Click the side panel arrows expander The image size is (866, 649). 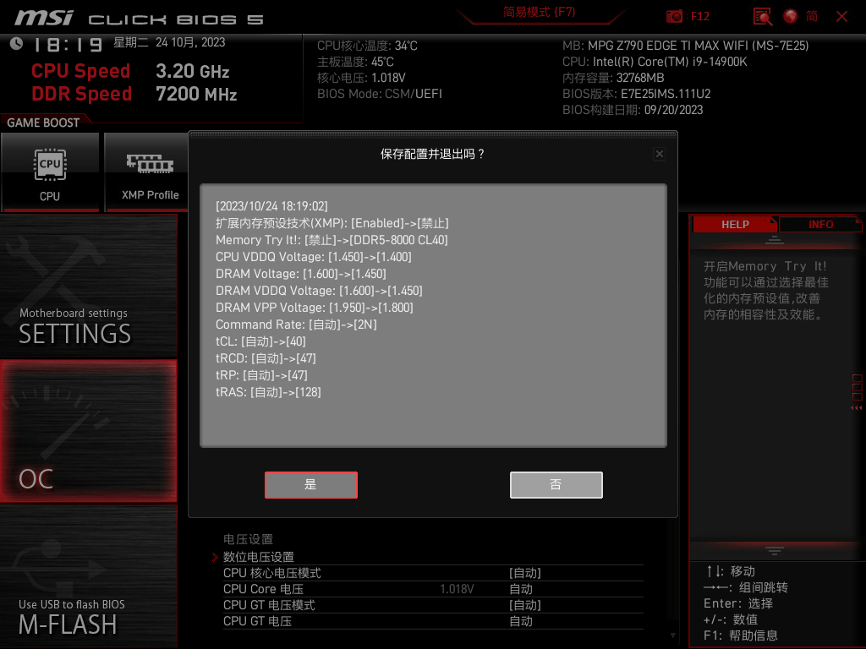tap(857, 393)
